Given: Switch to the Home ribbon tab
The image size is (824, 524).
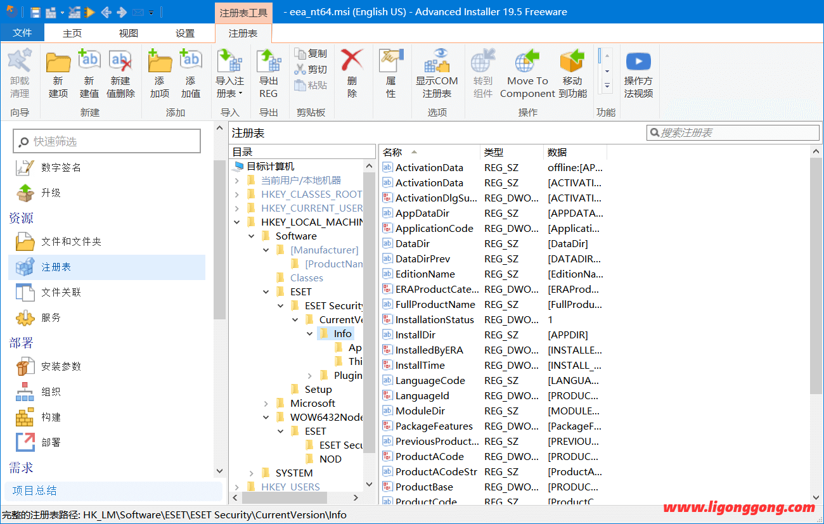Looking at the screenshot, I should [x=72, y=33].
